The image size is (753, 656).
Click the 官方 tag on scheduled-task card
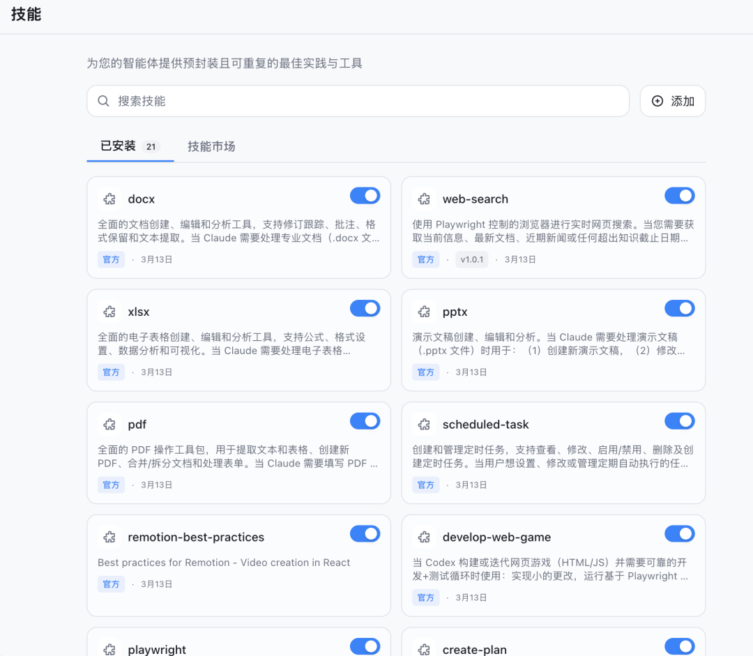click(425, 485)
